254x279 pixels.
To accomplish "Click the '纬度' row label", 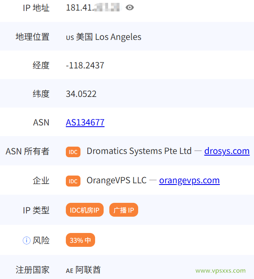I will click(x=41, y=94).
